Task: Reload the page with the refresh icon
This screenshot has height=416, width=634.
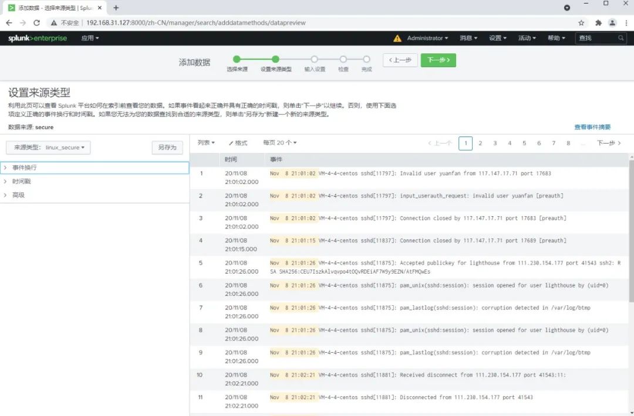Action: pos(36,23)
